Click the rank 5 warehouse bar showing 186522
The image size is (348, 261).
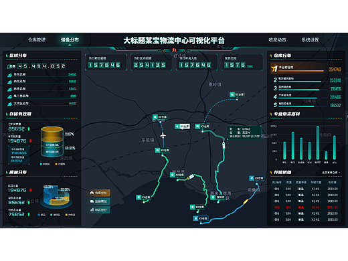pyautogui.click(x=296, y=106)
